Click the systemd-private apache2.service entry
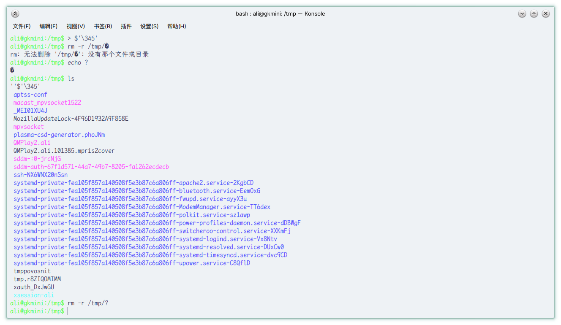The width and height of the screenshot is (561, 325). (133, 183)
